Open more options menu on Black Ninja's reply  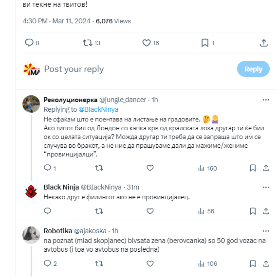[266, 187]
